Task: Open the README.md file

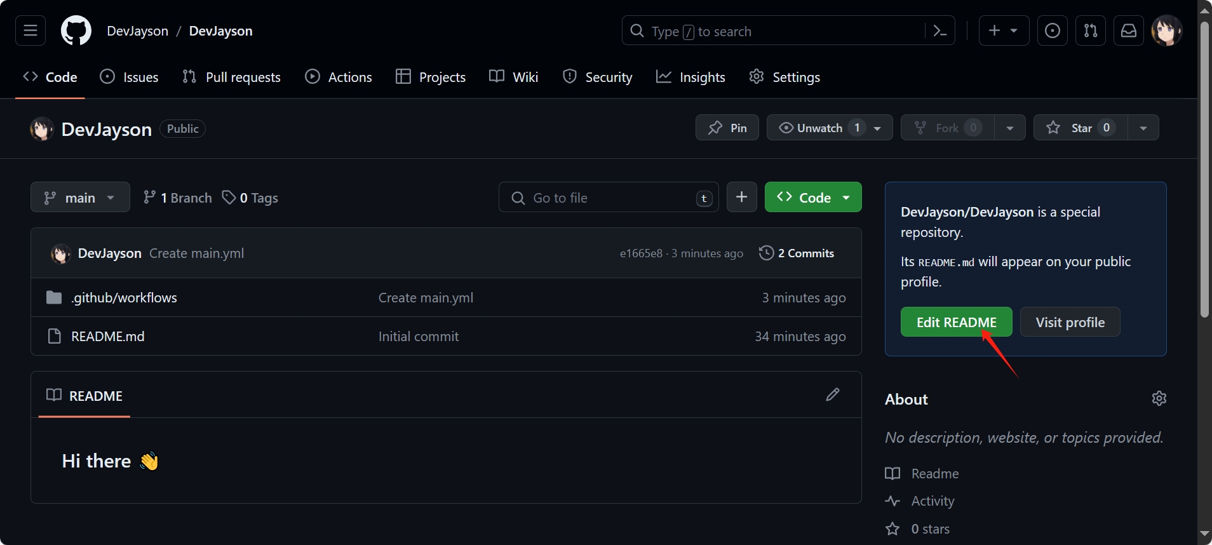Action: 107,336
